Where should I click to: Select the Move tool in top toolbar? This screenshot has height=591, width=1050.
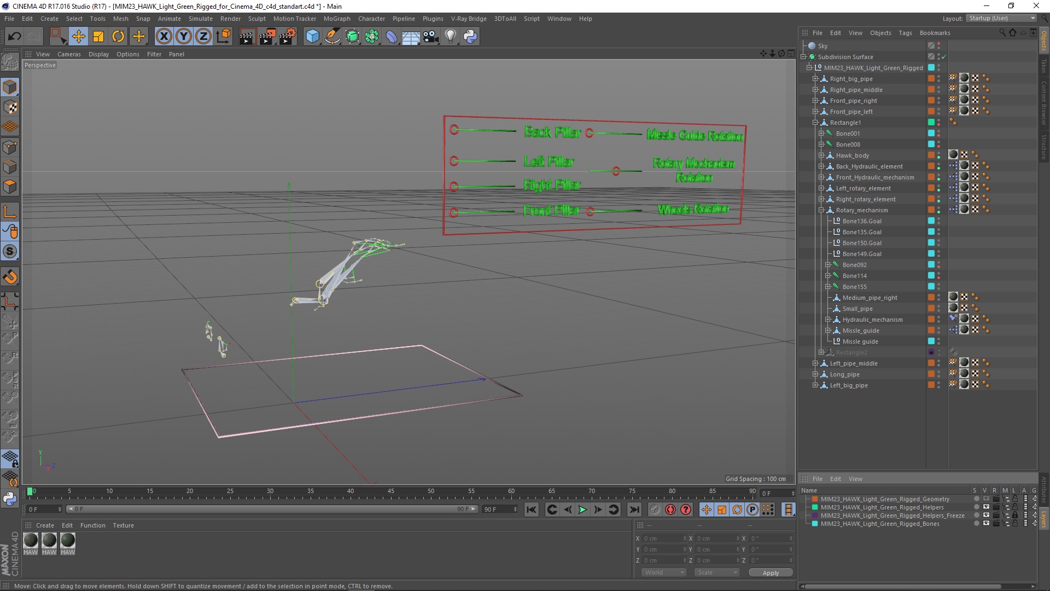point(78,37)
